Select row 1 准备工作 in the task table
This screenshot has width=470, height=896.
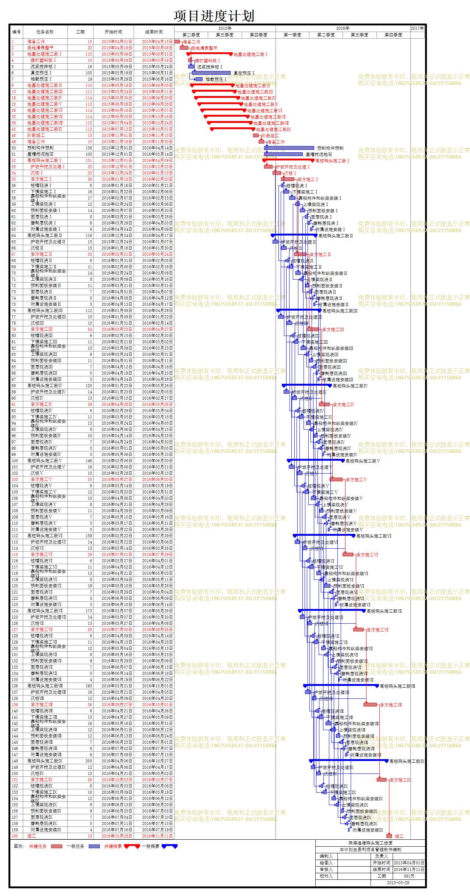[x=92, y=42]
